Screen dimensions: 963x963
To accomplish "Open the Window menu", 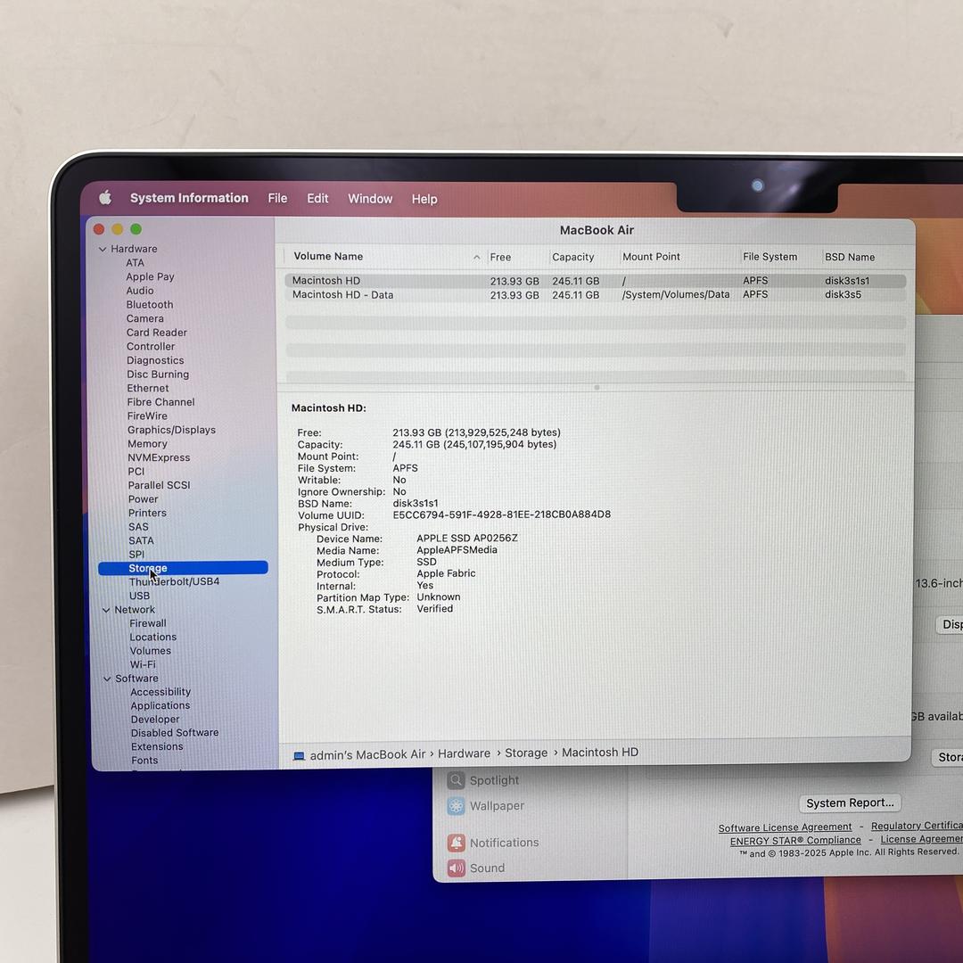I will (x=370, y=199).
